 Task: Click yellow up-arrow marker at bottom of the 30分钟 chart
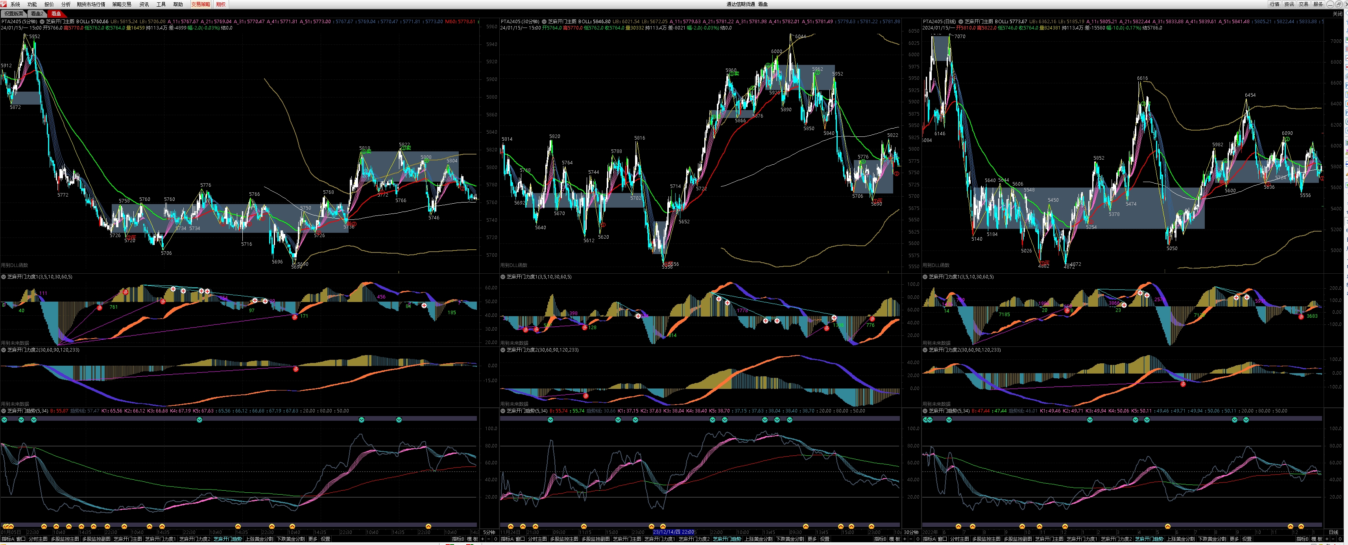click(x=510, y=526)
